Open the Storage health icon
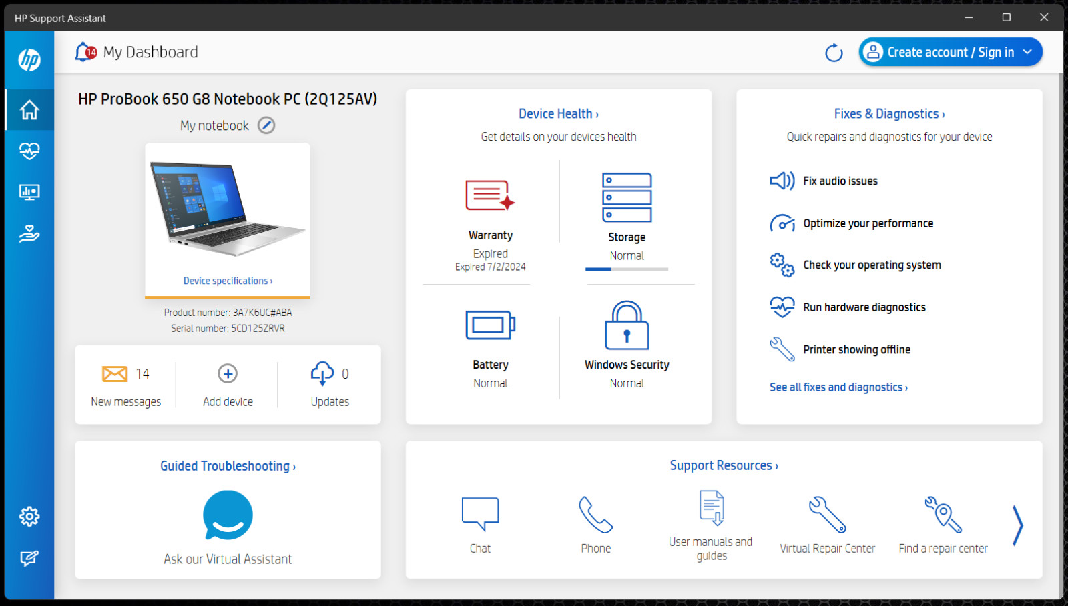The width and height of the screenshot is (1068, 606). [x=627, y=198]
